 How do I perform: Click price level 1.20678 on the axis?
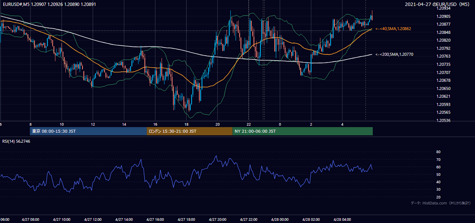[x=443, y=80]
